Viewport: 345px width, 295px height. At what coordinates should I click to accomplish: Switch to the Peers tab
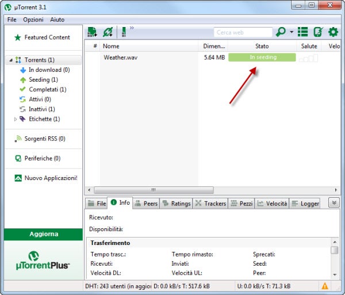[x=146, y=204]
